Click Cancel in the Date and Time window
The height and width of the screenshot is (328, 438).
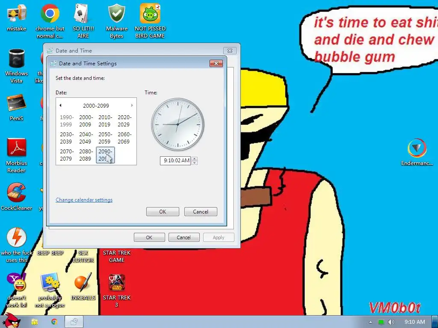(x=184, y=237)
